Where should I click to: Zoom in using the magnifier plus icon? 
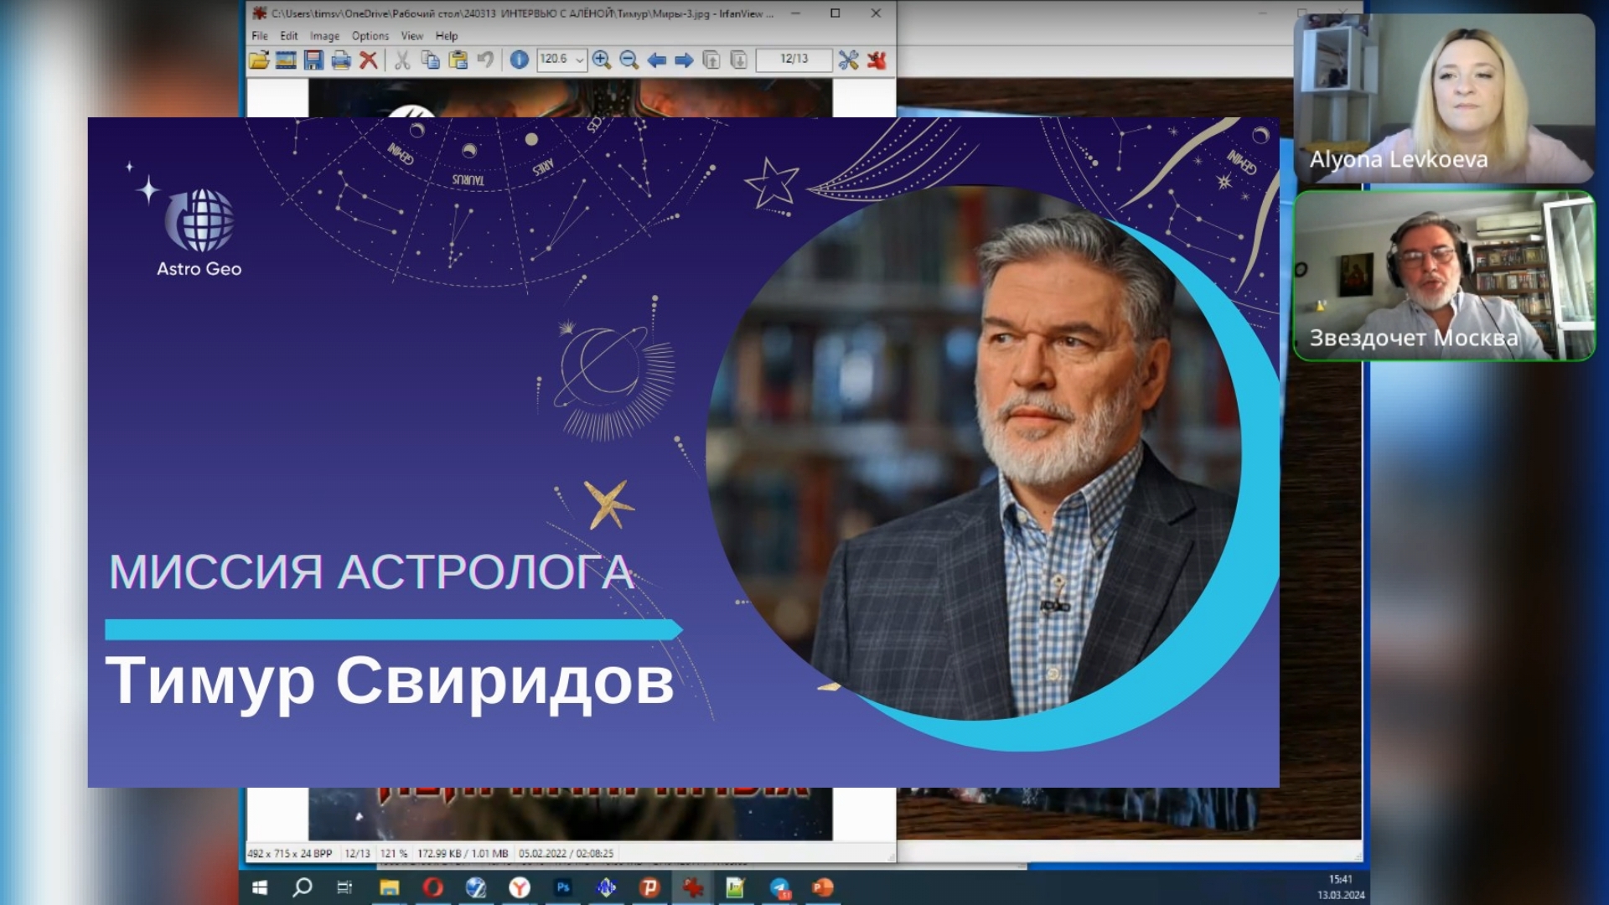601,59
